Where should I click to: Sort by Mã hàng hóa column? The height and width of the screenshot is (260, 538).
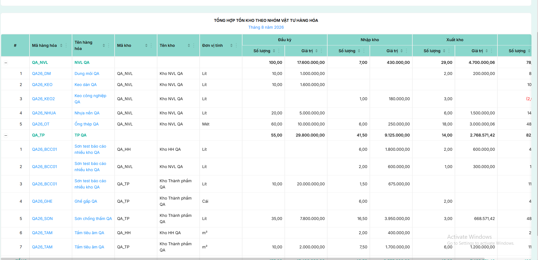61,45
